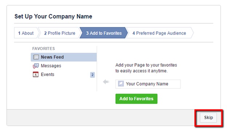This screenshot has height=131, width=227.
Task: Open the Profile Picture step tab
Action: coord(60,33)
